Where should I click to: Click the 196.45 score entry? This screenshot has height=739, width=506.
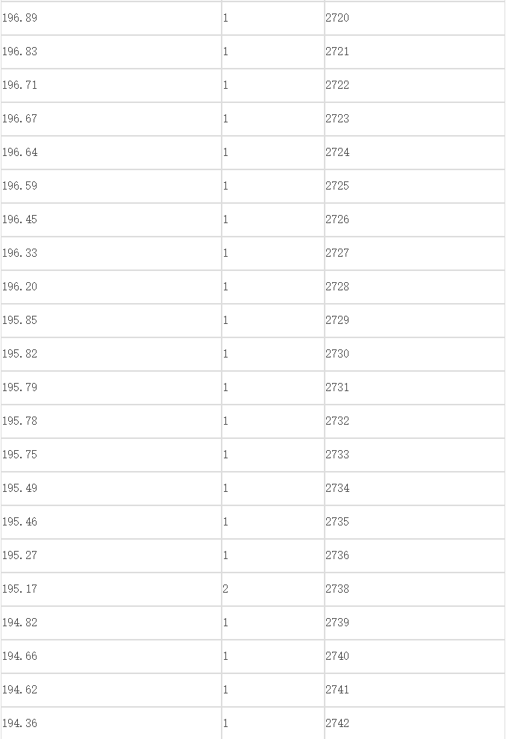coord(111,219)
